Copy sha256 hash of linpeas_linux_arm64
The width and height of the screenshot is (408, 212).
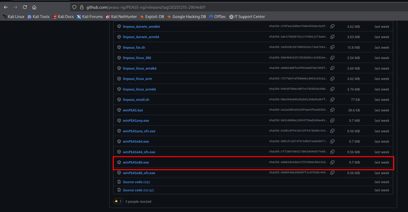(332, 89)
